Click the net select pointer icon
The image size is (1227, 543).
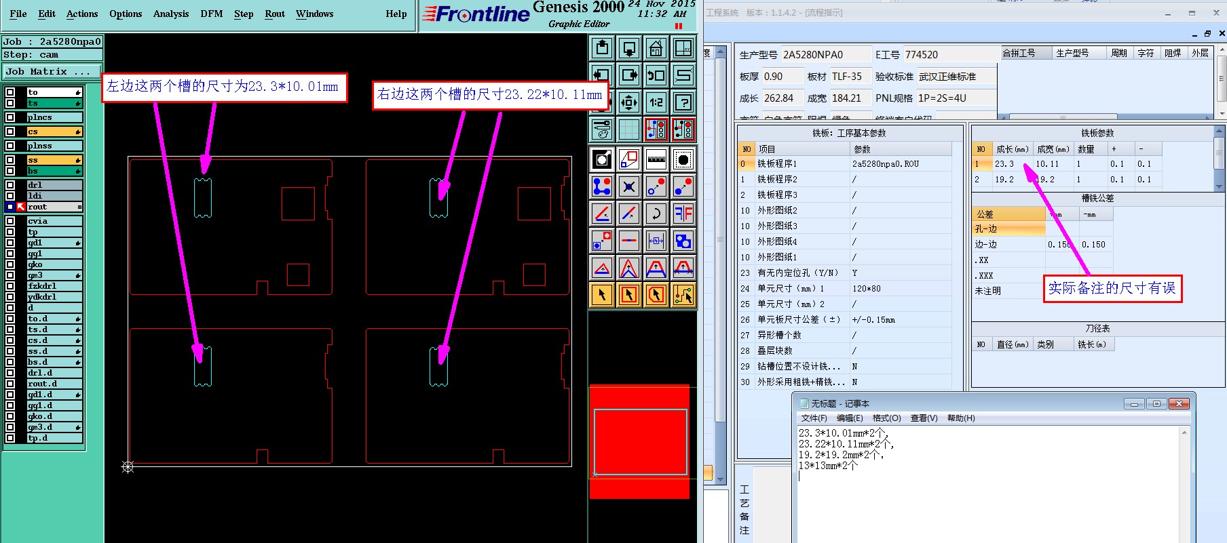(683, 295)
